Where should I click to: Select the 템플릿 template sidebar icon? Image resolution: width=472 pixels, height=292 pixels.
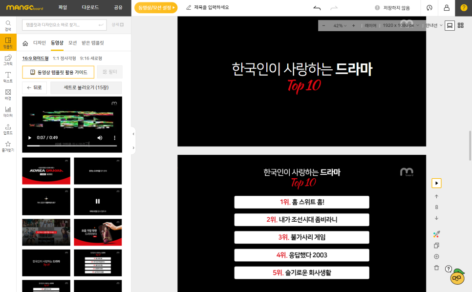coord(8,42)
